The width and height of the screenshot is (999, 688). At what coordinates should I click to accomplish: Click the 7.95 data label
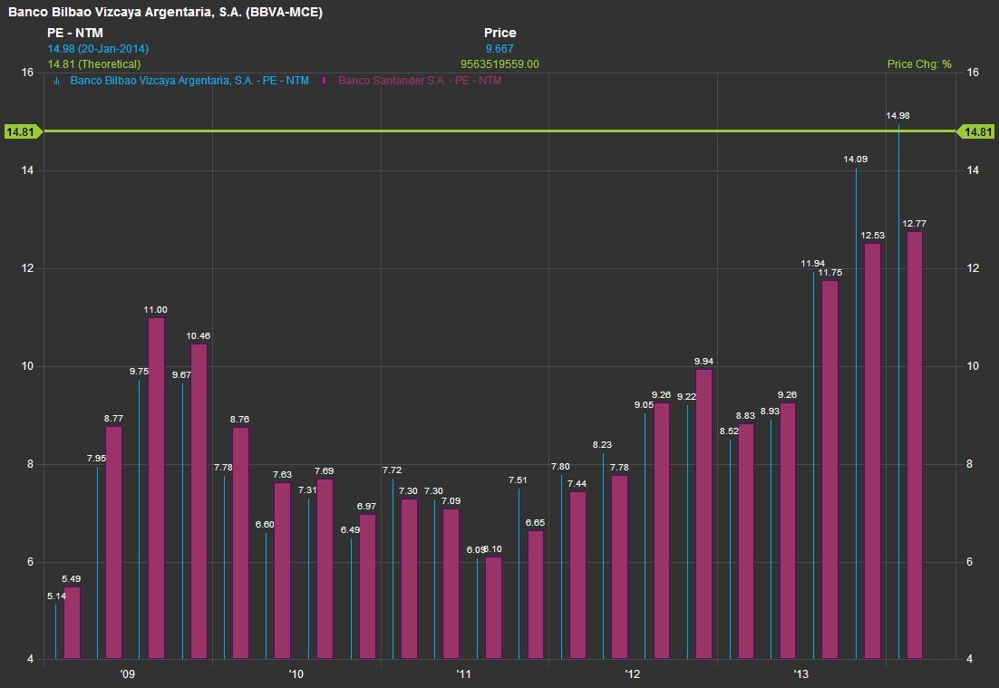click(x=97, y=459)
